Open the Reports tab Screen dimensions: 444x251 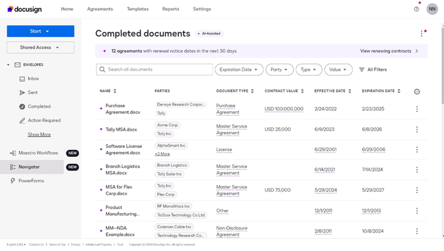click(170, 9)
